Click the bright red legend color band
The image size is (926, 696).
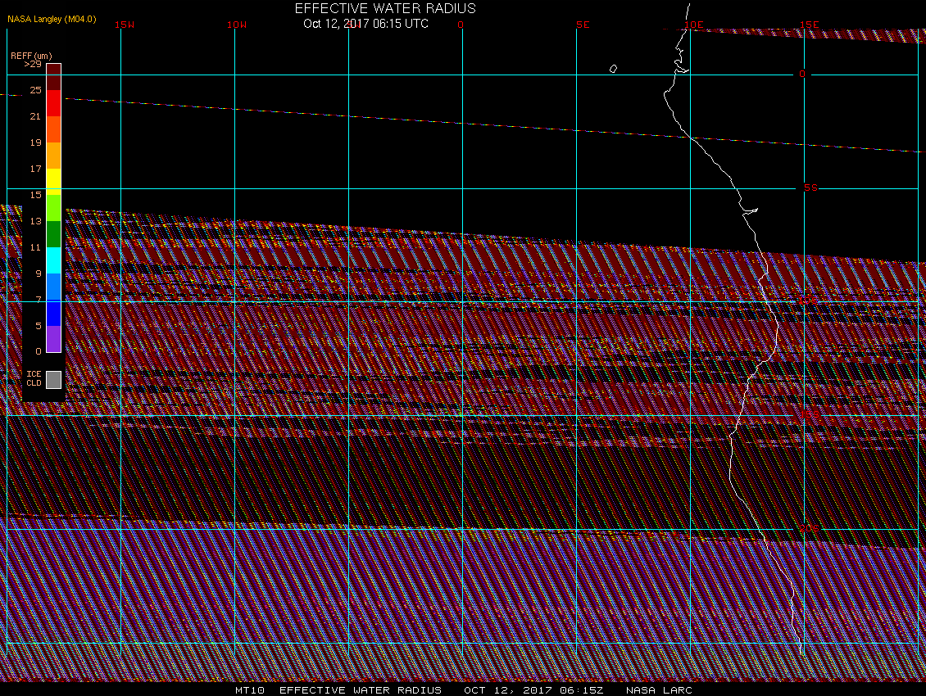(x=54, y=103)
